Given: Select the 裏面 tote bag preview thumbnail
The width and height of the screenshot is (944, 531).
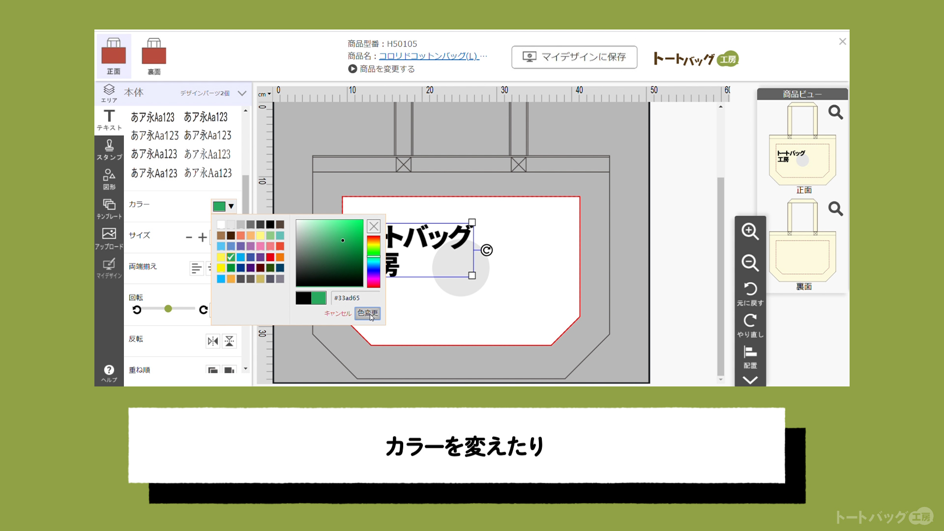Looking at the screenshot, I should pos(802,240).
